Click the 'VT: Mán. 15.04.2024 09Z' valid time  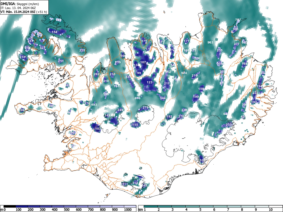18,12
